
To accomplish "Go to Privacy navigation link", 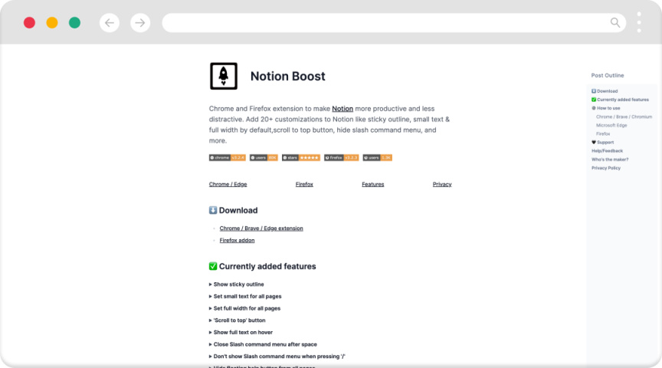I will pyautogui.click(x=442, y=184).
